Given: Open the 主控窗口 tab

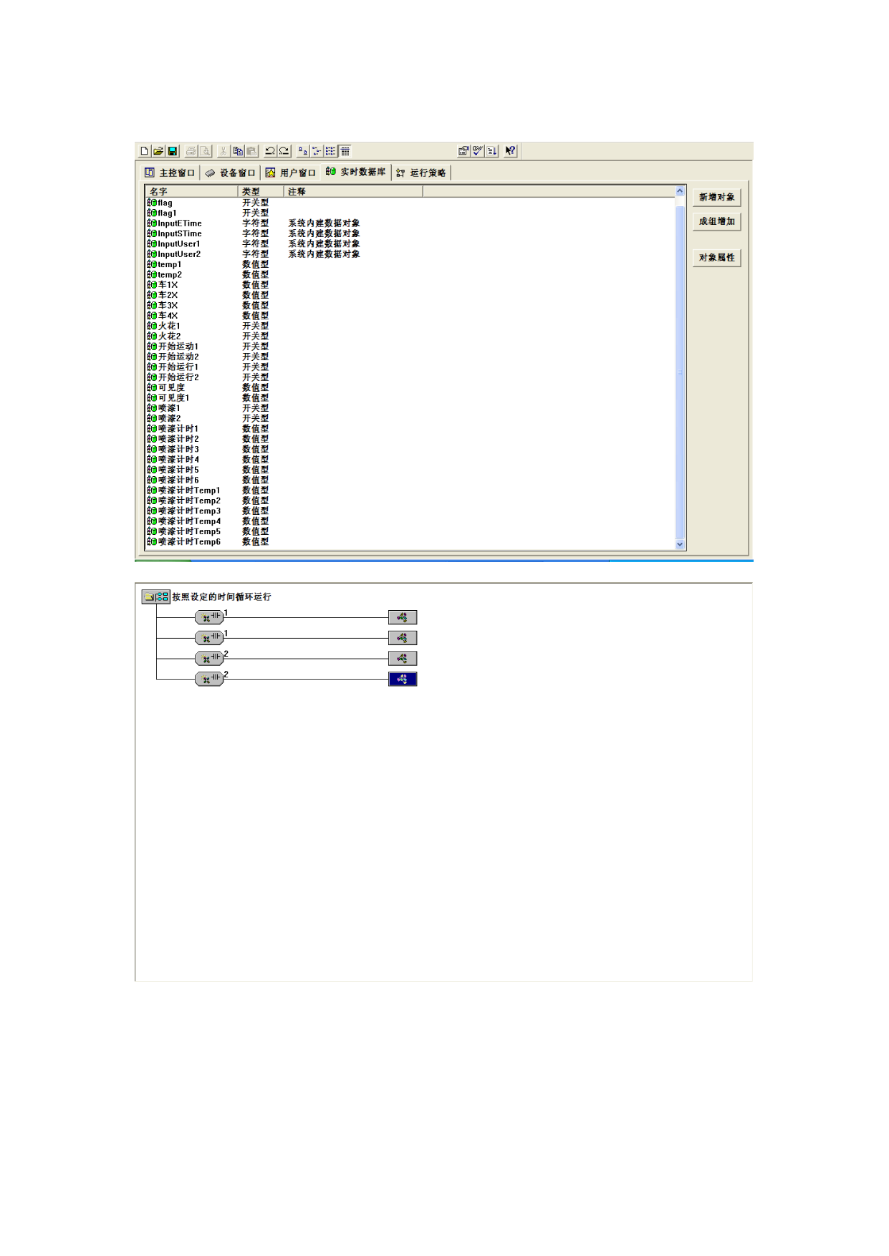Looking at the screenshot, I should click(x=170, y=173).
